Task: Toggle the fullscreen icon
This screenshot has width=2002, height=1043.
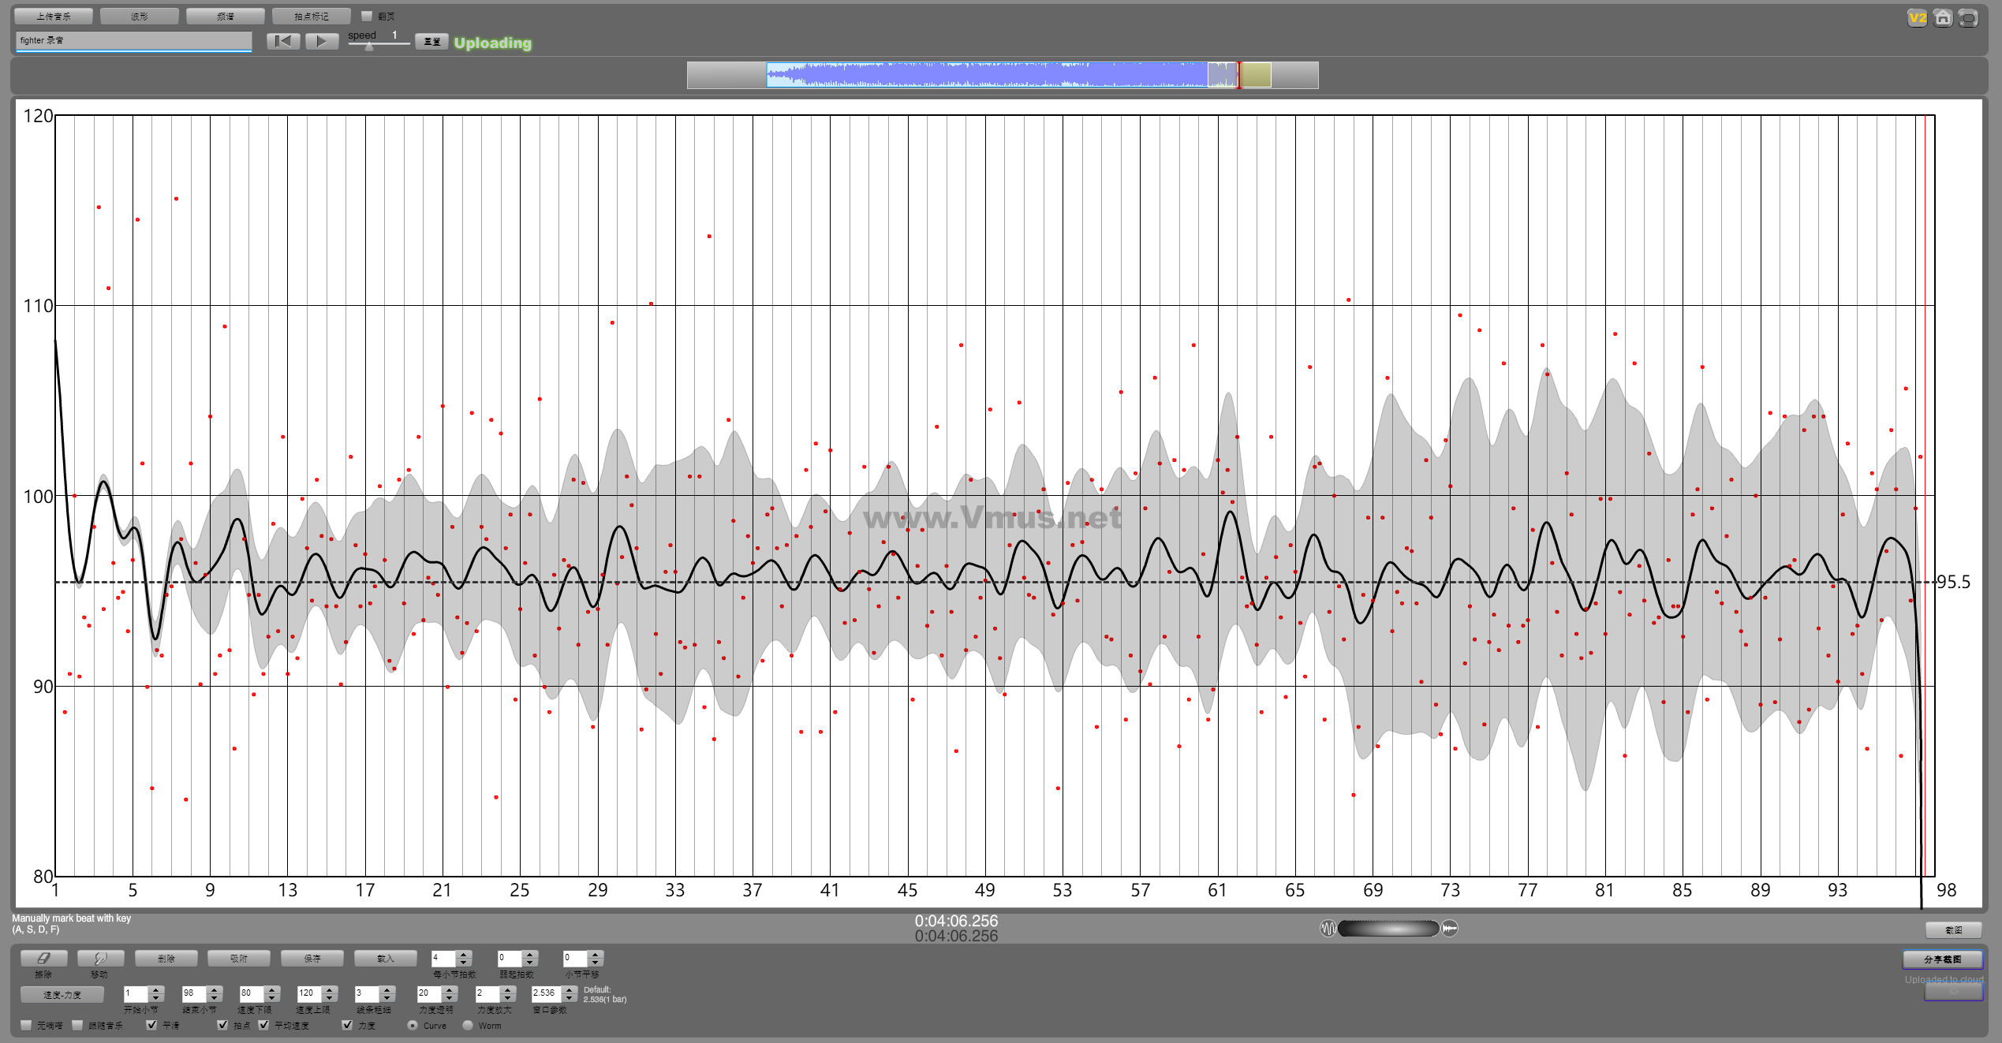Action: 1969,17
